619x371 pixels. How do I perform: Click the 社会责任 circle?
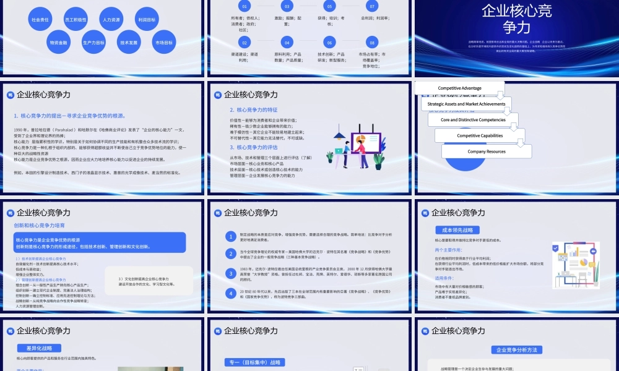[x=40, y=19]
